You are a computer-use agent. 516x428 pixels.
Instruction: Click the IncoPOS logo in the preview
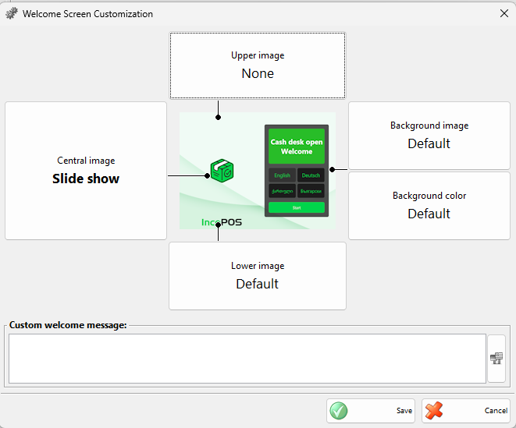[x=222, y=222]
